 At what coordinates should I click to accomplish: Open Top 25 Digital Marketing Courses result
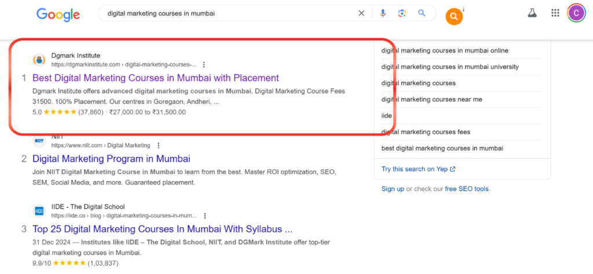163,229
